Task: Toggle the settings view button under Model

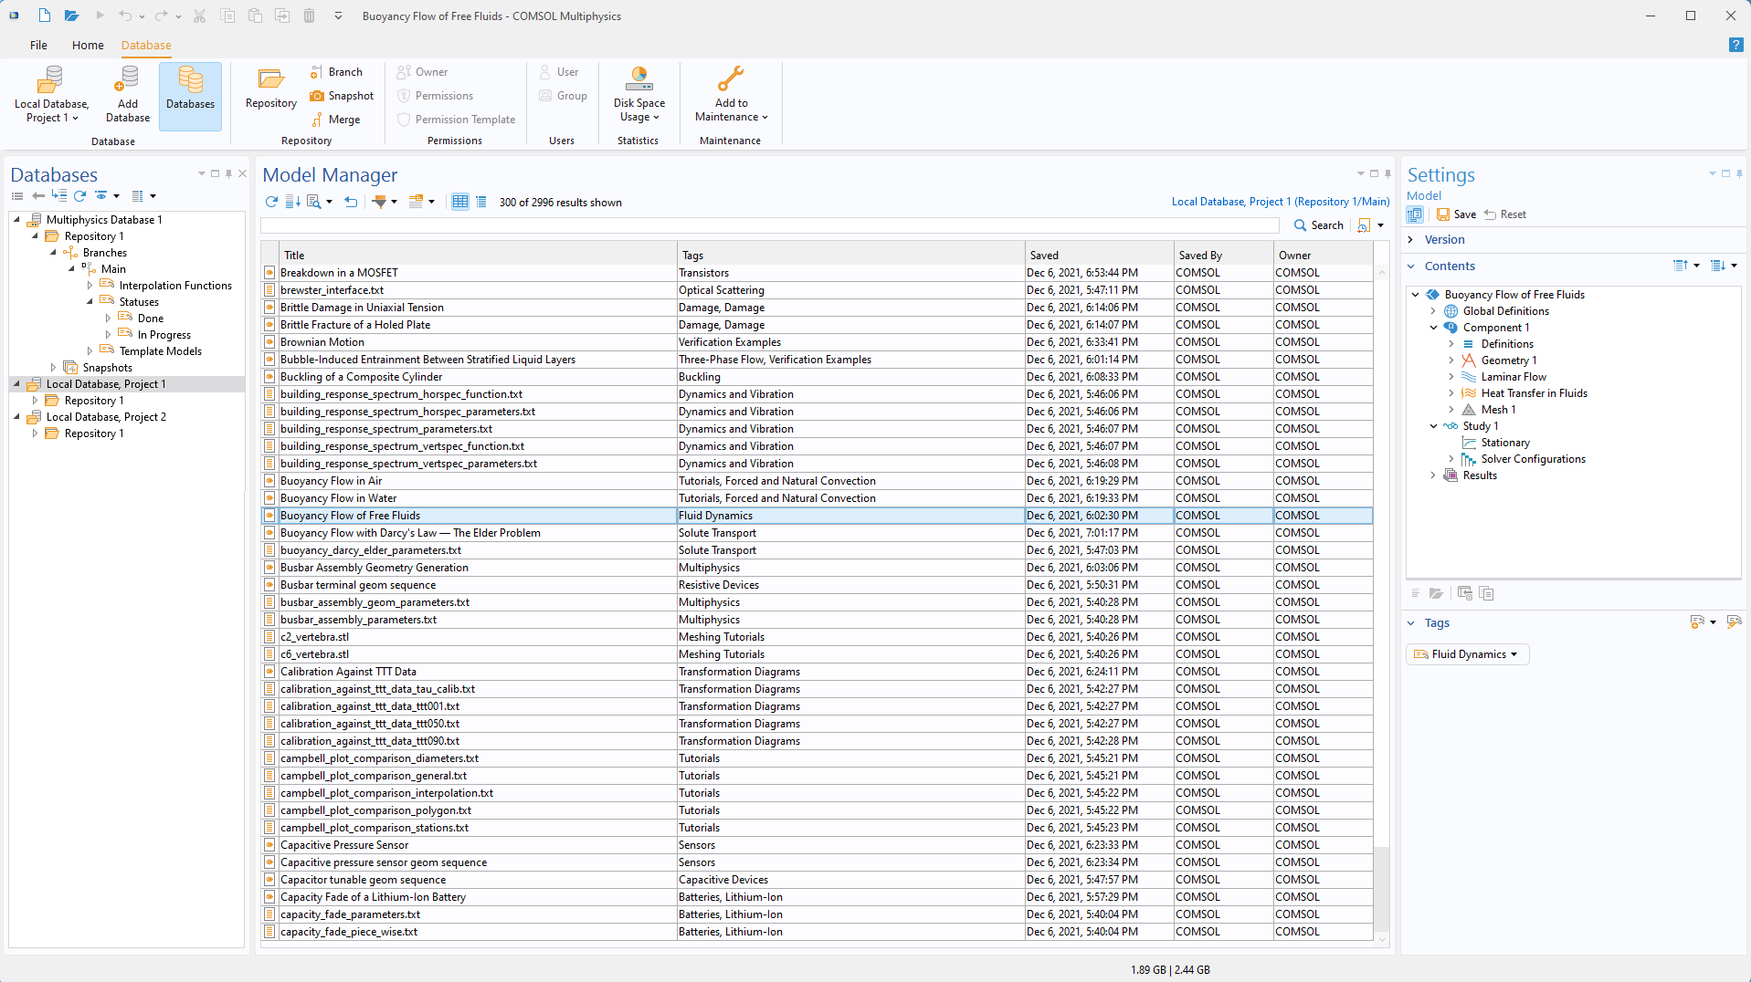Action: tap(1415, 214)
